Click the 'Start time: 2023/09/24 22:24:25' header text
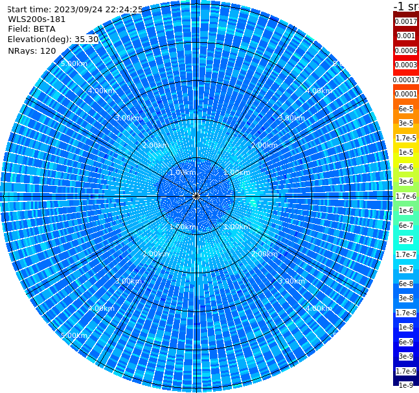 tap(75, 9)
